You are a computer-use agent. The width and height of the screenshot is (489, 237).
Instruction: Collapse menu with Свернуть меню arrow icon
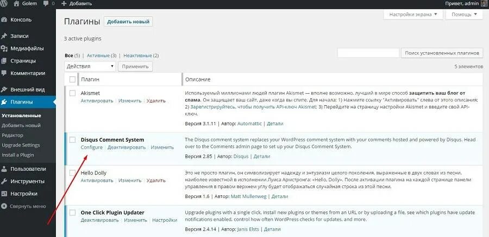pyautogui.click(x=4, y=206)
